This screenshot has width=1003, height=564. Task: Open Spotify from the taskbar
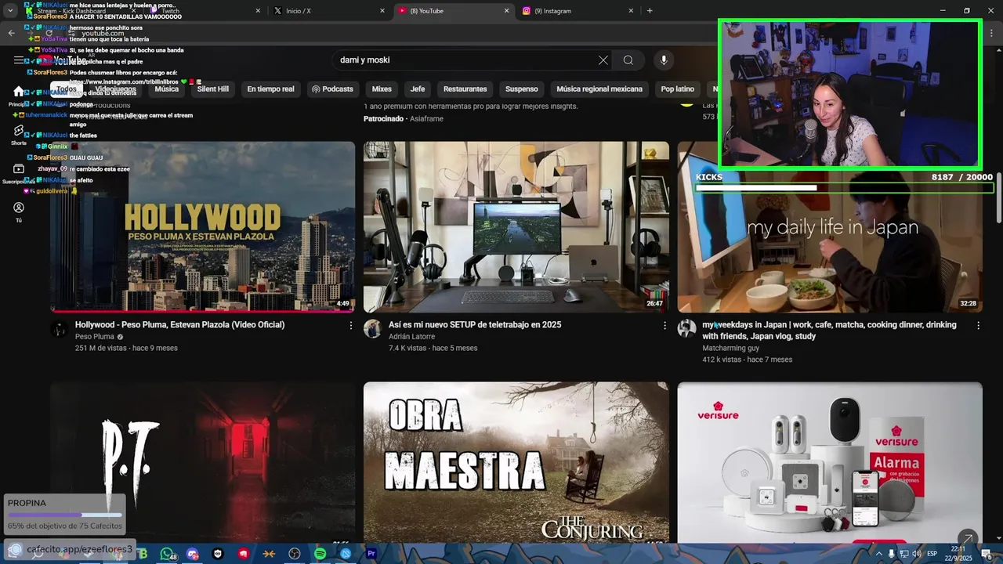coord(320,554)
